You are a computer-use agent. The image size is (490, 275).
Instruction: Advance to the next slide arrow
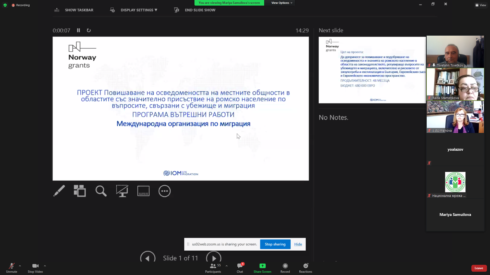point(214,258)
